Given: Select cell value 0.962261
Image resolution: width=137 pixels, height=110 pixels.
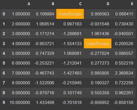Looking at the screenshot, I should 124,93.
